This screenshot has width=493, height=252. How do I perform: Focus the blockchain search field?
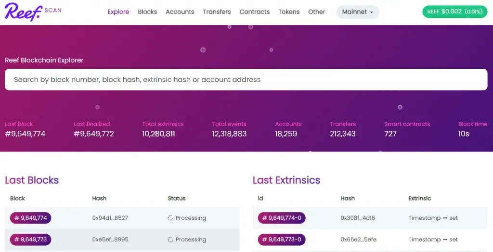pos(246,80)
